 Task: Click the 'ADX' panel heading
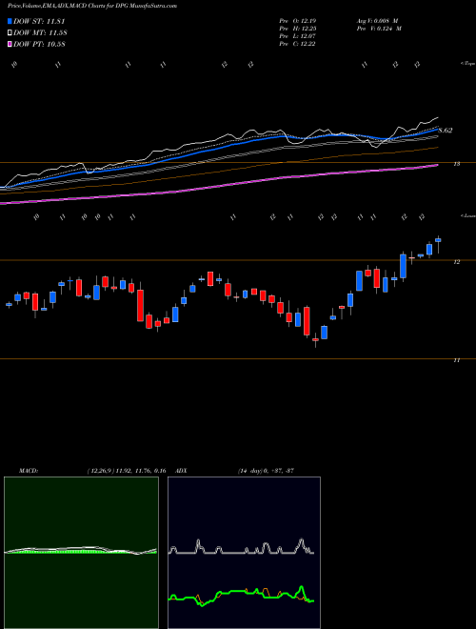(182, 471)
